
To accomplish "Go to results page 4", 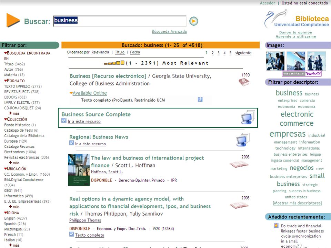I will [x=224, y=53].
